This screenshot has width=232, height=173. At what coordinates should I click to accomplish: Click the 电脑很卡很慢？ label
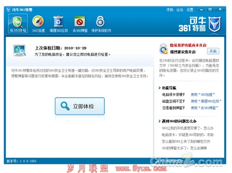(x=173, y=94)
